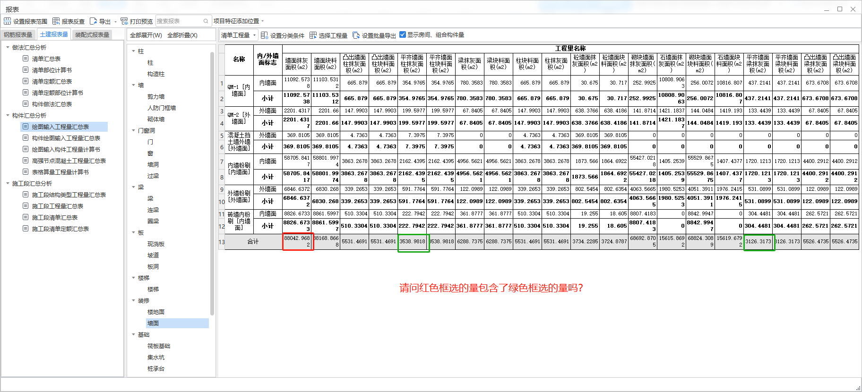This screenshot has height=392, width=862.
Task: Click the document icon beside 清单部位计算书
Action: [x=26, y=70]
